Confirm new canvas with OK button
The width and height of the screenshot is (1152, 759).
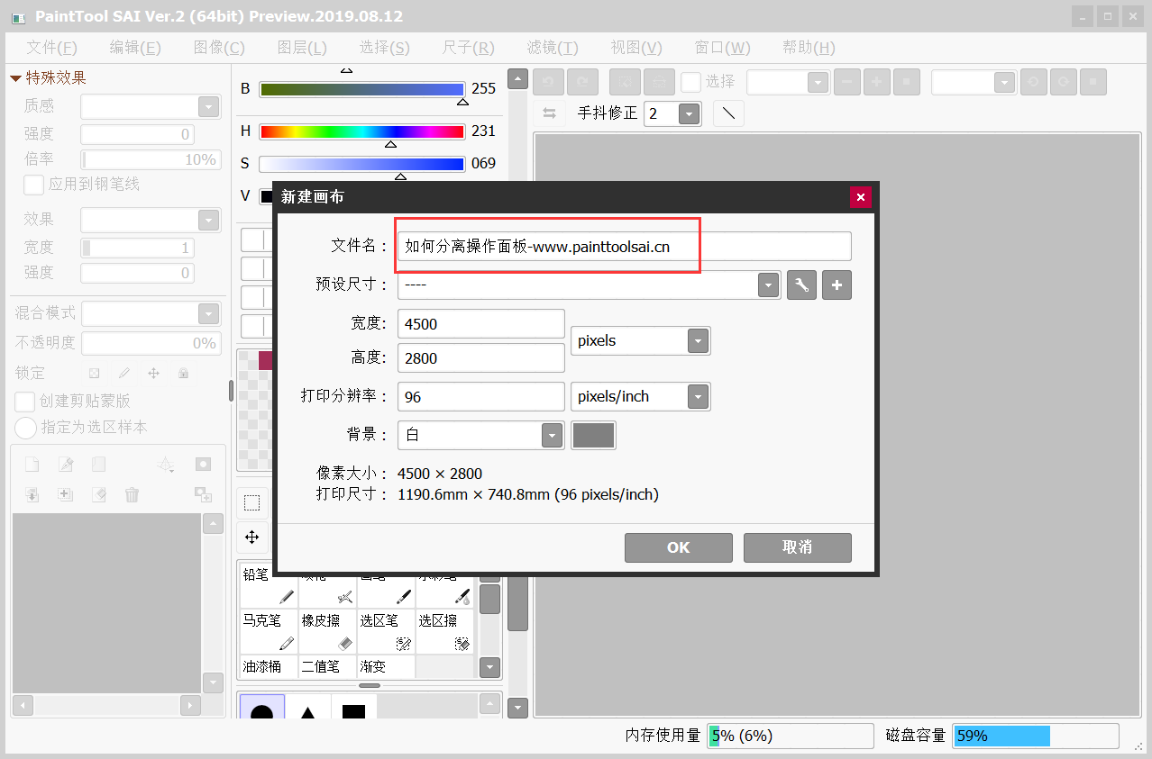click(x=679, y=547)
